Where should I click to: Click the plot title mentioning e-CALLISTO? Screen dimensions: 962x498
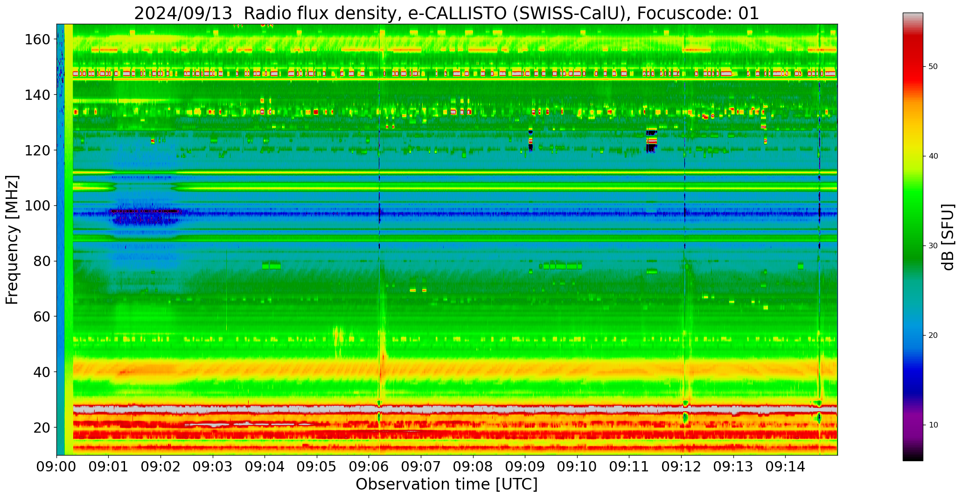point(446,13)
